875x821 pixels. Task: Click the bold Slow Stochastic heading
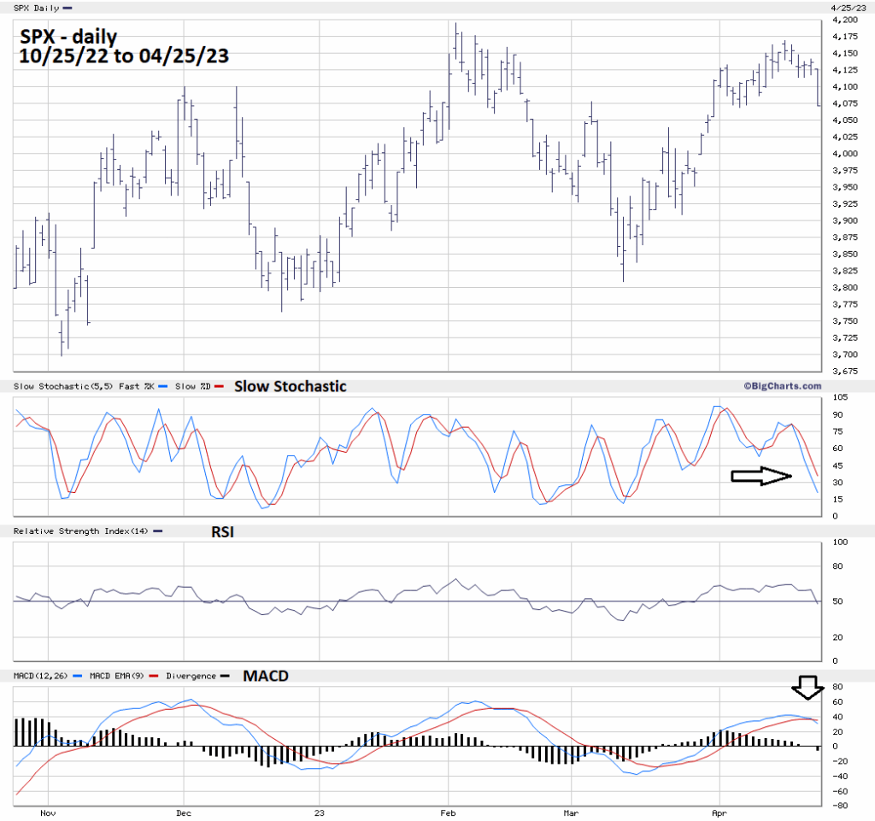click(291, 386)
